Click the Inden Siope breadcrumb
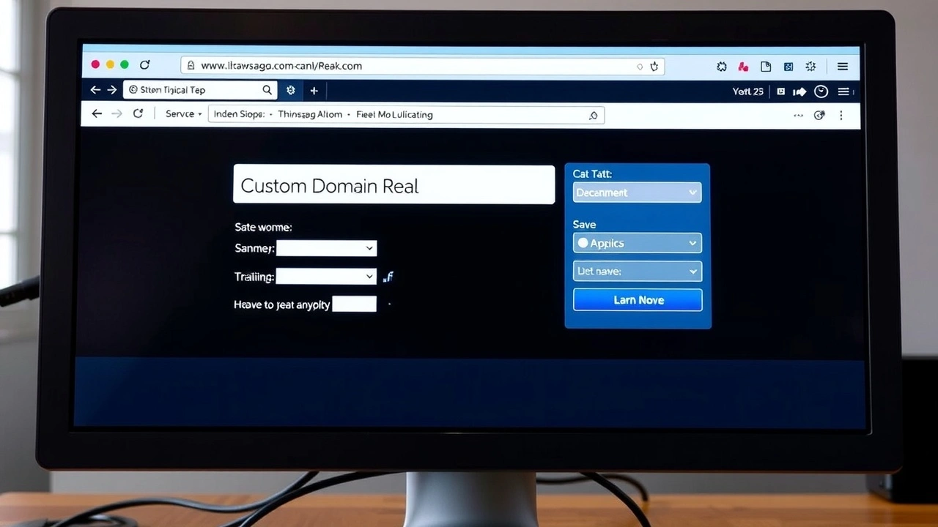Viewport: 938px width, 527px height. click(x=239, y=114)
